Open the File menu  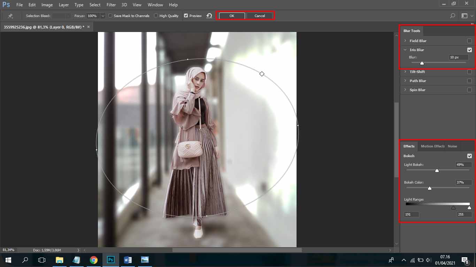(20, 5)
